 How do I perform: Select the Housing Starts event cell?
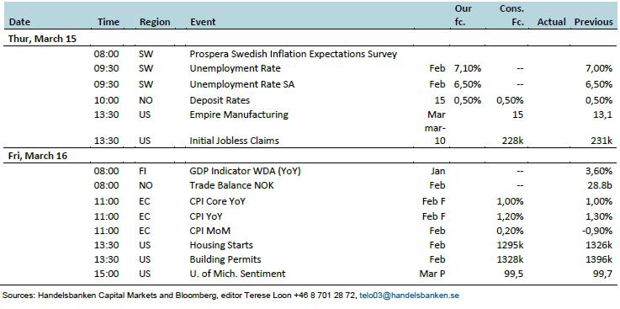221,245
